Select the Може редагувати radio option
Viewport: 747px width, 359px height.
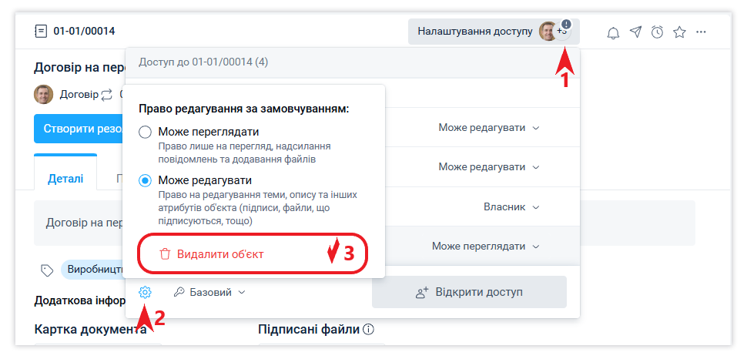point(145,180)
